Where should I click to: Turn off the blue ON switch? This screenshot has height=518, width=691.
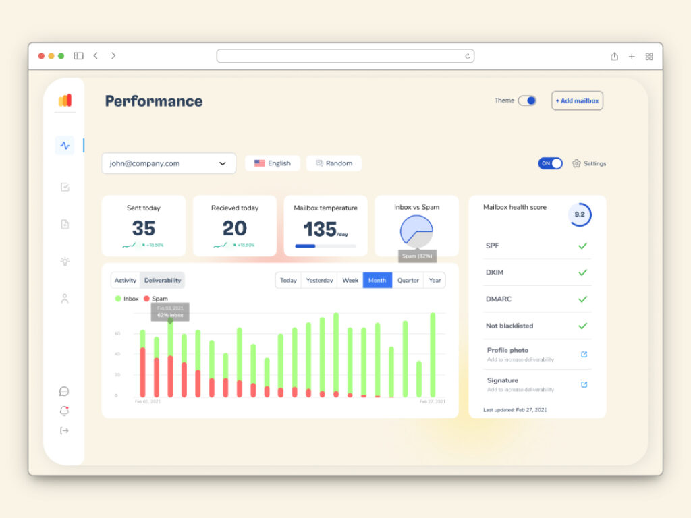(550, 163)
